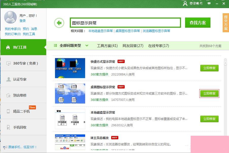Click 原装手机，低至5折 promo link

click(22, 147)
